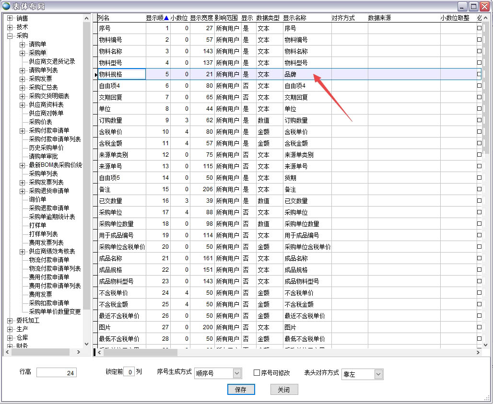Viewport: 493px width, 404px height.
Task: Collapse the 采购 tree node
Action: click(x=10, y=35)
